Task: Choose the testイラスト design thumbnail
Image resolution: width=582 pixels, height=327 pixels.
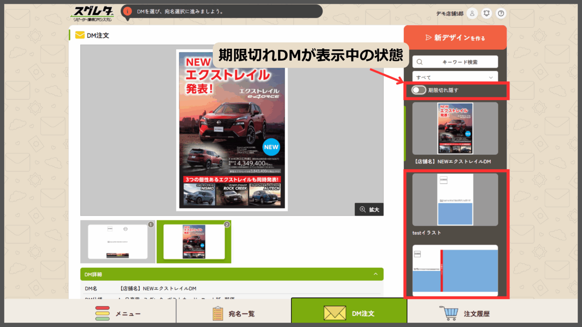Action: click(455, 199)
